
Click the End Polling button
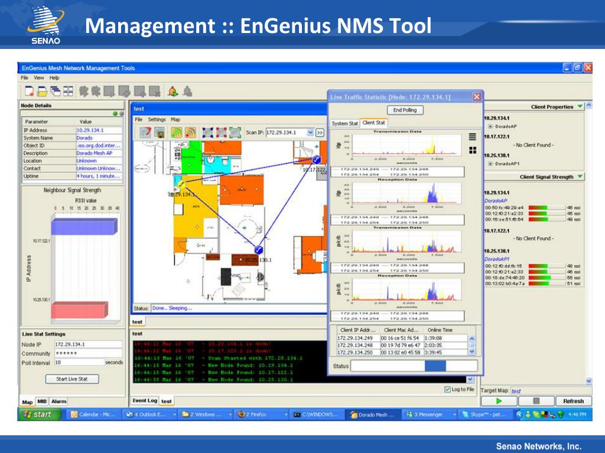[x=405, y=110]
